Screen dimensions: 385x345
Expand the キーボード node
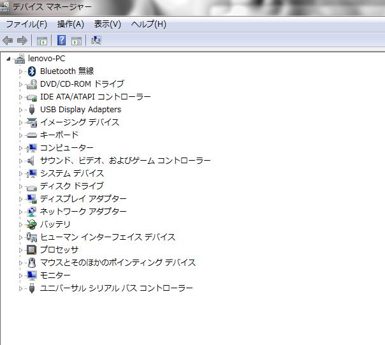point(20,135)
